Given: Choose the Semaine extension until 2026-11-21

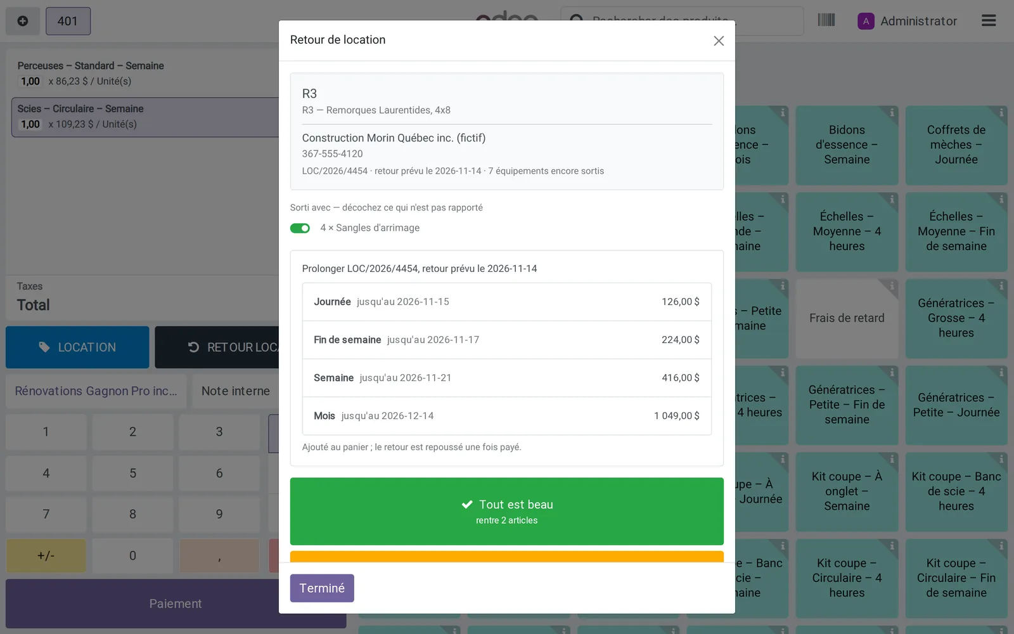Looking at the screenshot, I should (x=507, y=378).
